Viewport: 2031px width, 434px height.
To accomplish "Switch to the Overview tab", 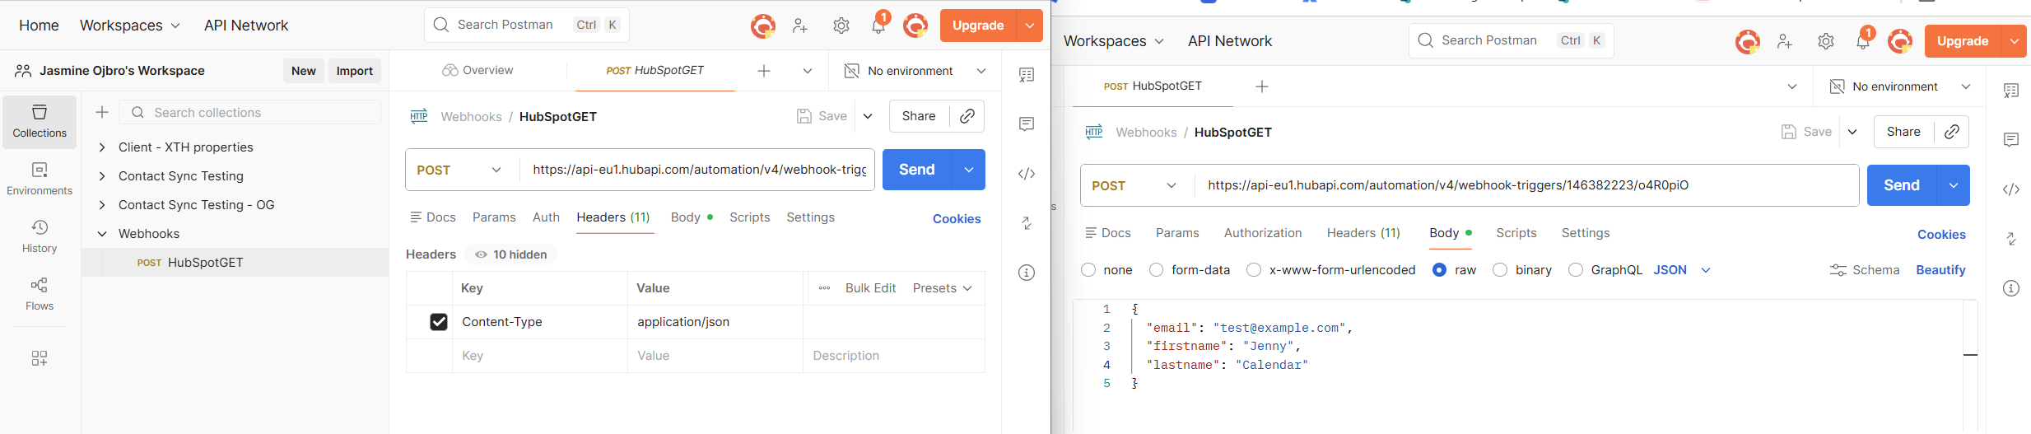I will [477, 71].
